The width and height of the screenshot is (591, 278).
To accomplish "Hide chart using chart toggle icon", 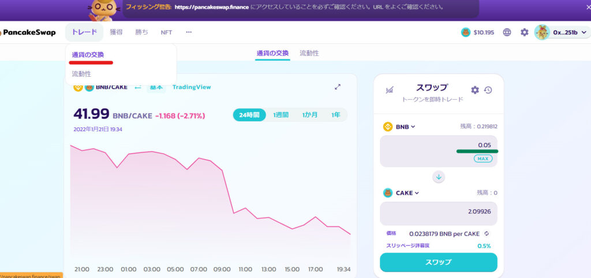I will coord(390,90).
